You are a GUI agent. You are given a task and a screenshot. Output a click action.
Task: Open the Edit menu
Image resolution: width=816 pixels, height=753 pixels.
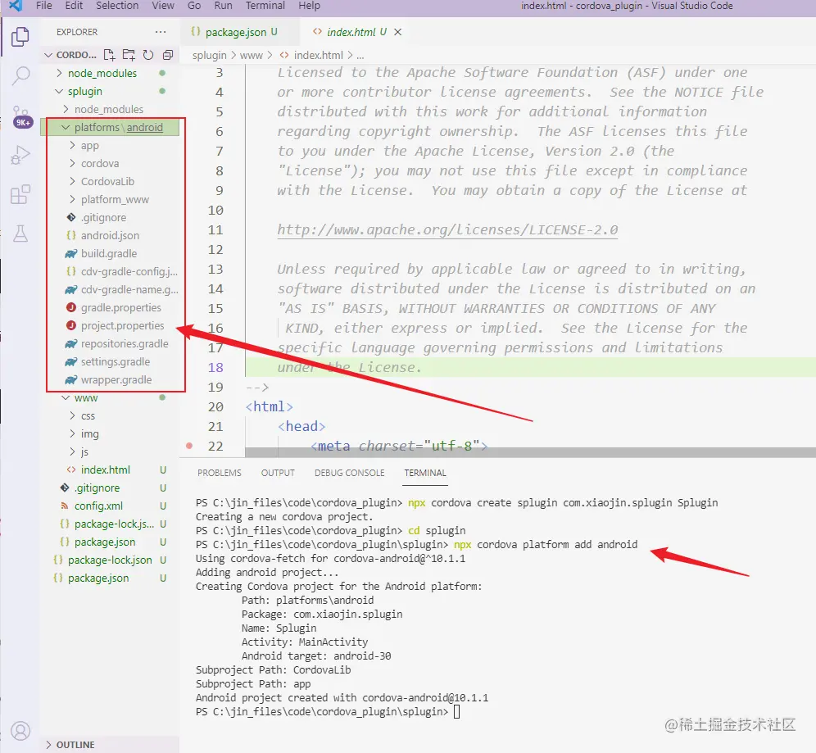point(74,6)
